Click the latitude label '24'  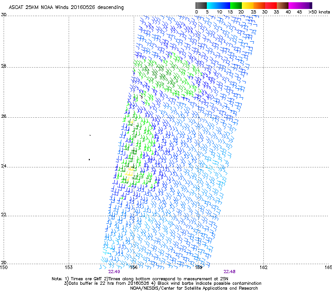(4, 166)
